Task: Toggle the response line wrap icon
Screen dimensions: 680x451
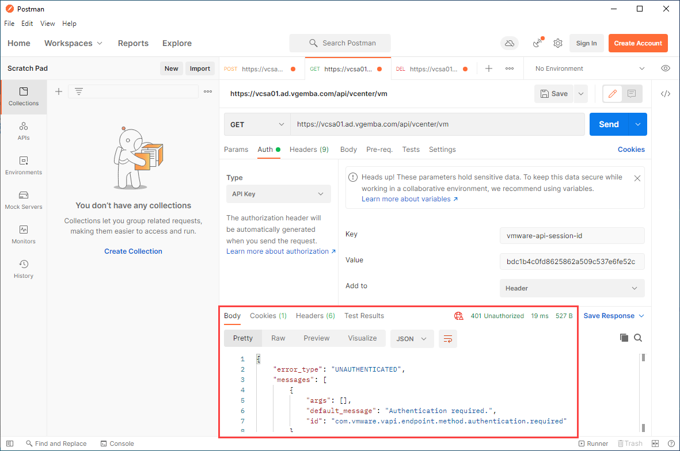Action: tap(447, 339)
